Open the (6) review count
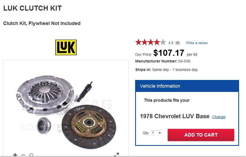This screenshot has width=246, height=157. tap(178, 43)
